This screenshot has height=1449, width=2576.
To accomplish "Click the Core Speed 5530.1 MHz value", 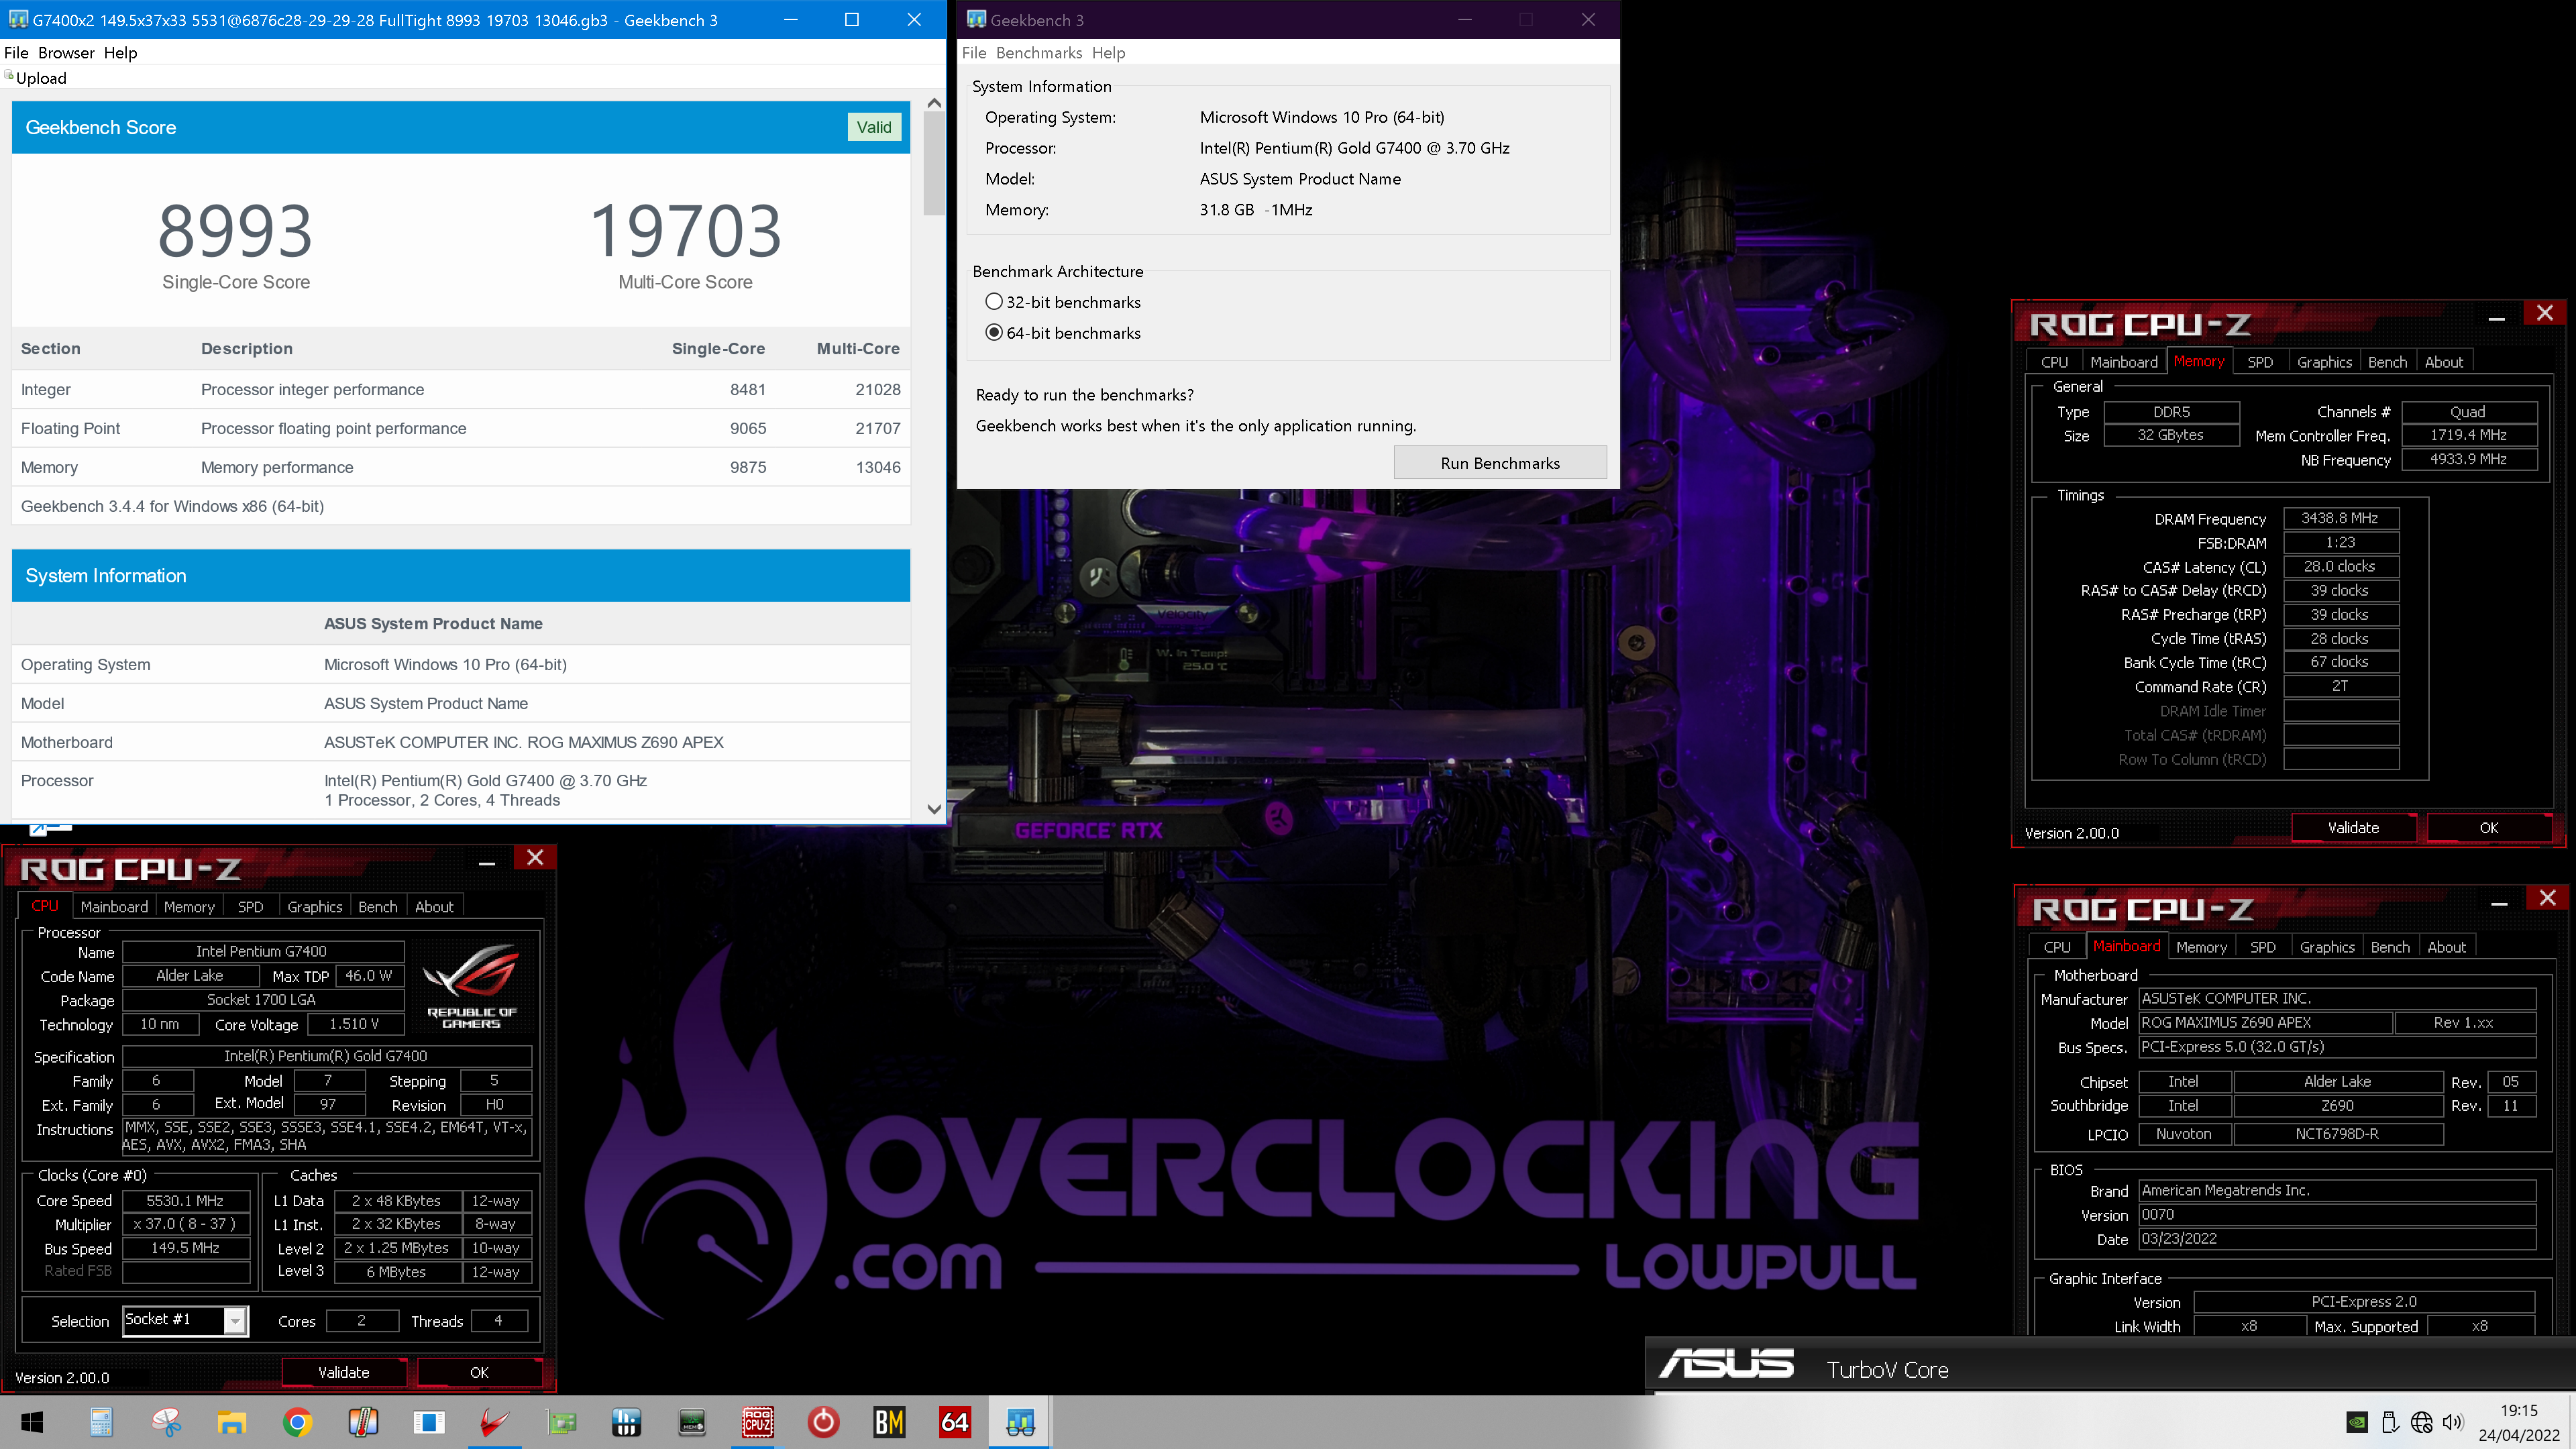I will tap(185, 1200).
